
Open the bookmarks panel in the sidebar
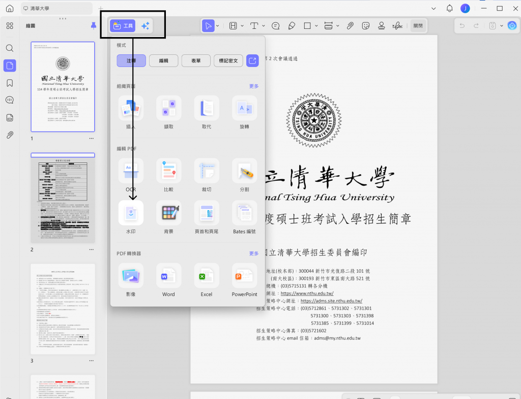[x=10, y=83]
